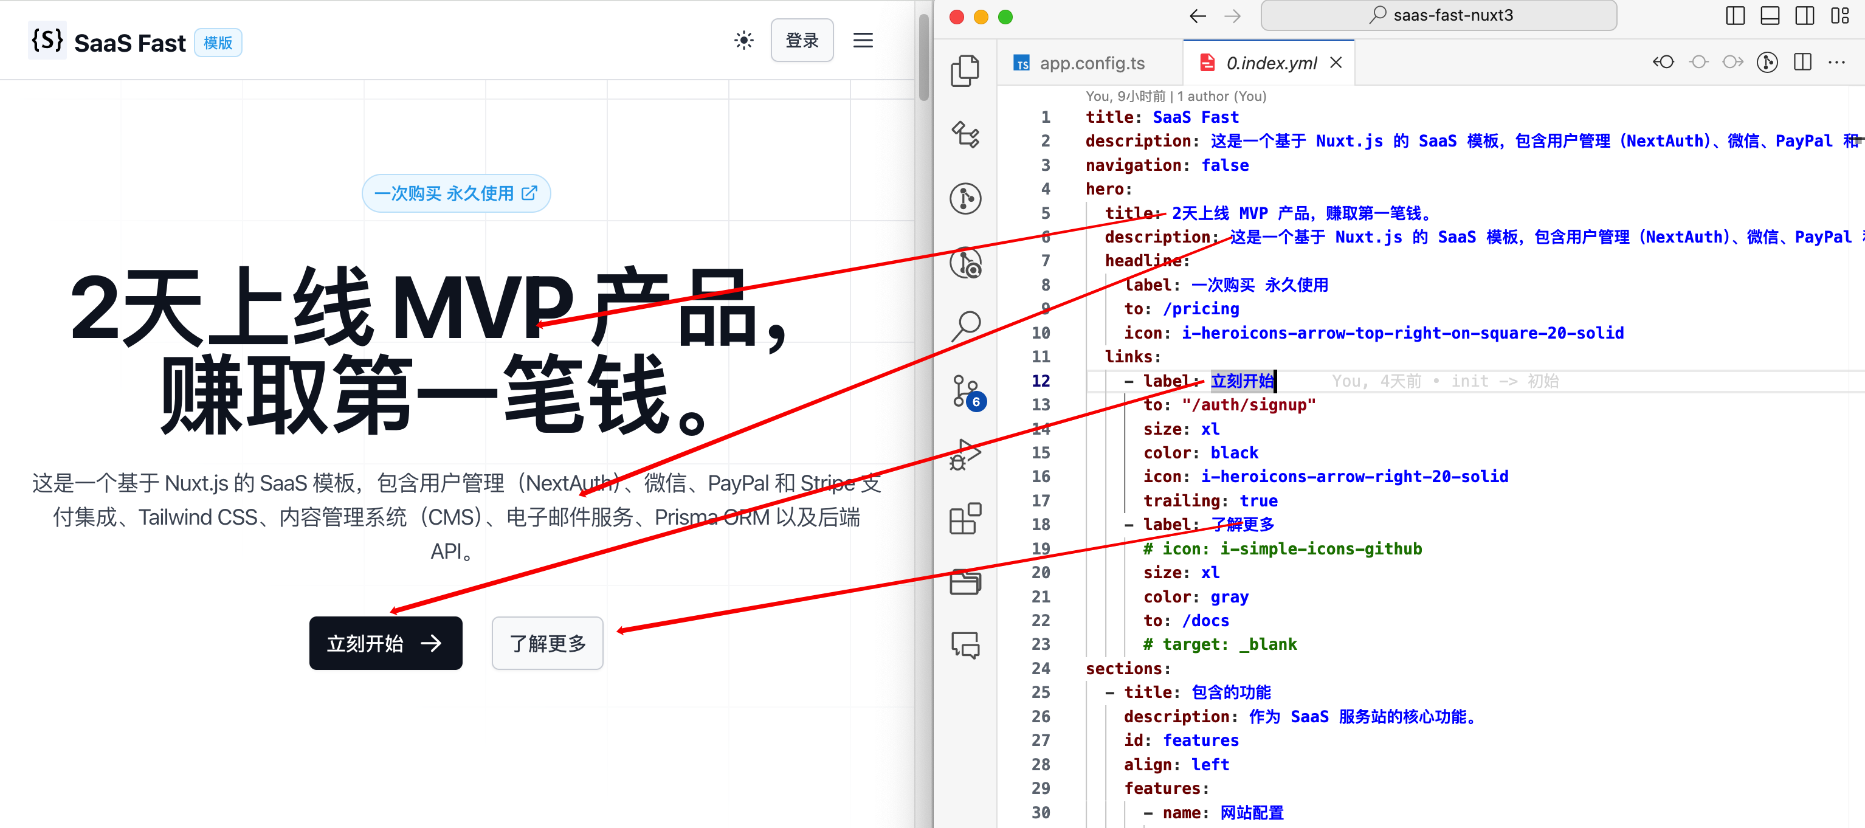The image size is (1865, 828).
Task: Click 'navigation: false' on line 3
Action: [1167, 165]
